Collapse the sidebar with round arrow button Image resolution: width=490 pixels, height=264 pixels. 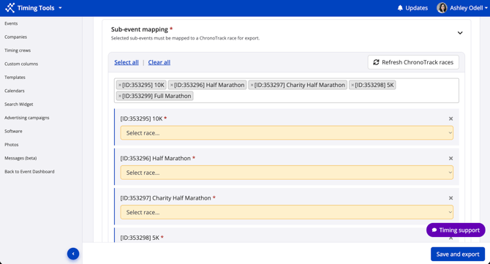[73, 254]
